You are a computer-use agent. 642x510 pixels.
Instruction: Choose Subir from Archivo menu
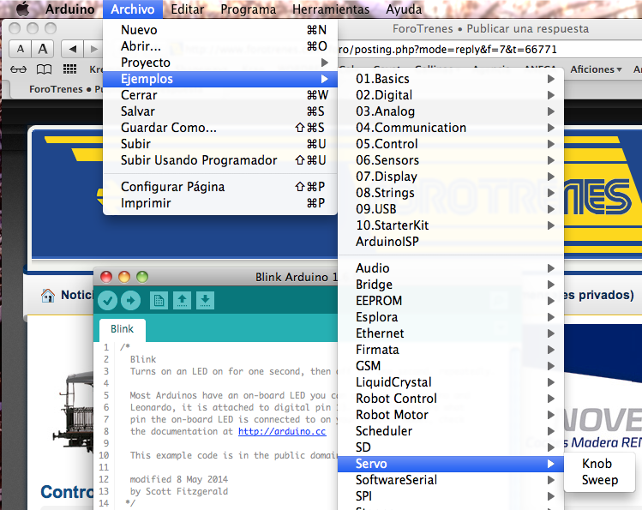click(x=220, y=144)
